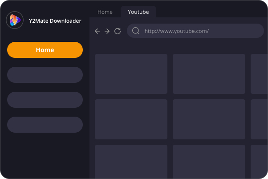Select the Youtube tab
Screen dimensions: 268x179
pyautogui.click(x=138, y=12)
